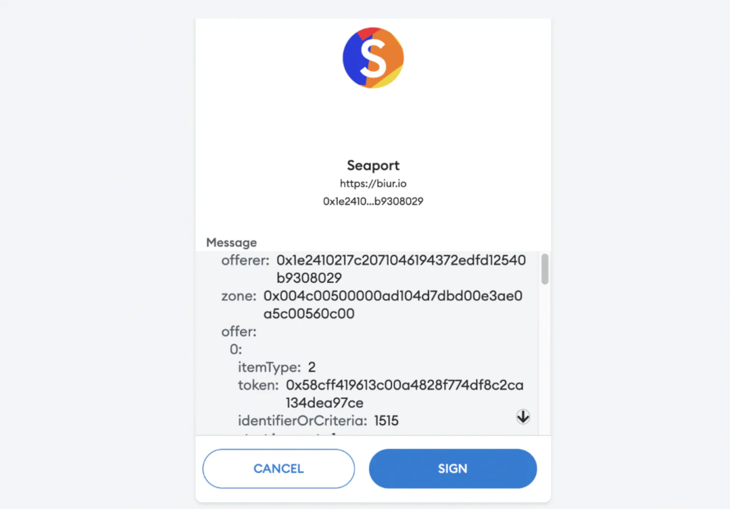Click the itemType value 2

pyautogui.click(x=312, y=367)
